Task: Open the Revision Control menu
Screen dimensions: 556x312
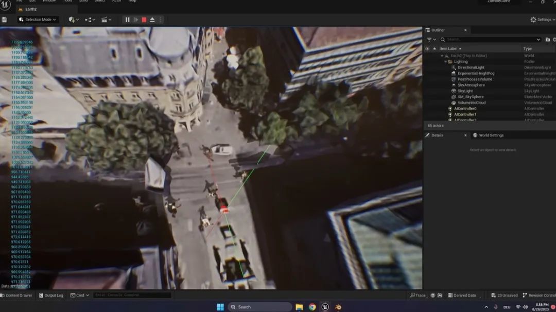Action: tap(539, 295)
